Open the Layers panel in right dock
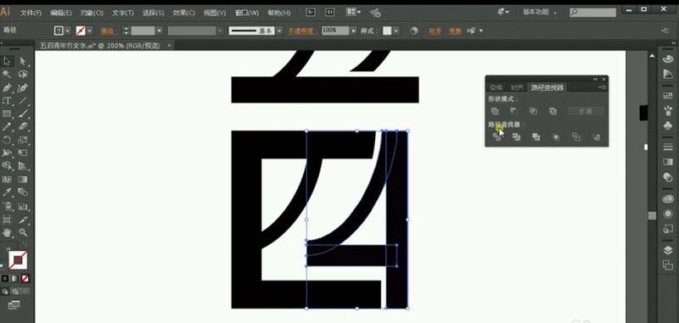679x323 pixels. coord(668,251)
